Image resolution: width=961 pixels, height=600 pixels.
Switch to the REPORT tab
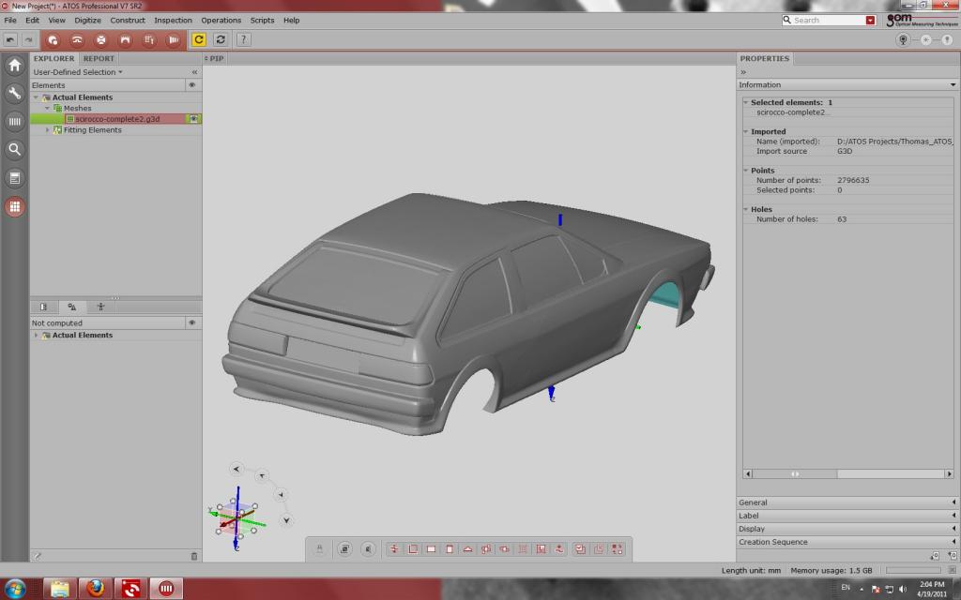coord(99,58)
